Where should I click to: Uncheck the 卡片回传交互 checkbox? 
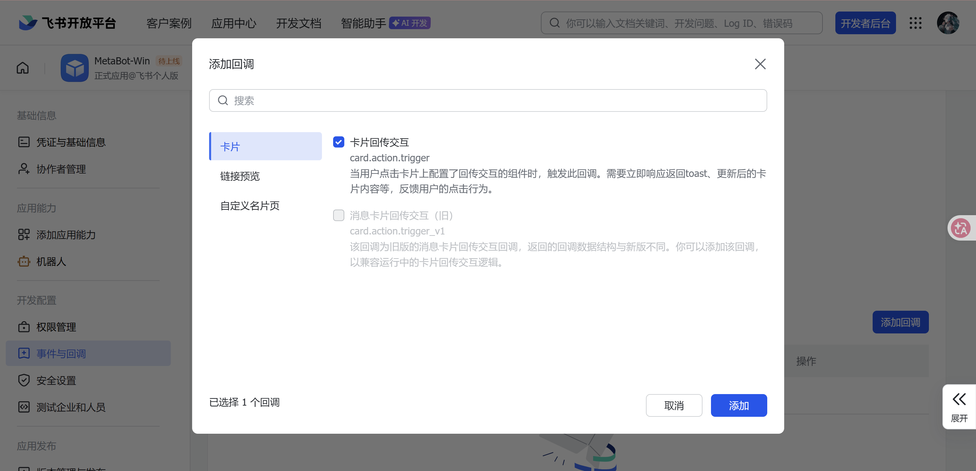point(338,142)
